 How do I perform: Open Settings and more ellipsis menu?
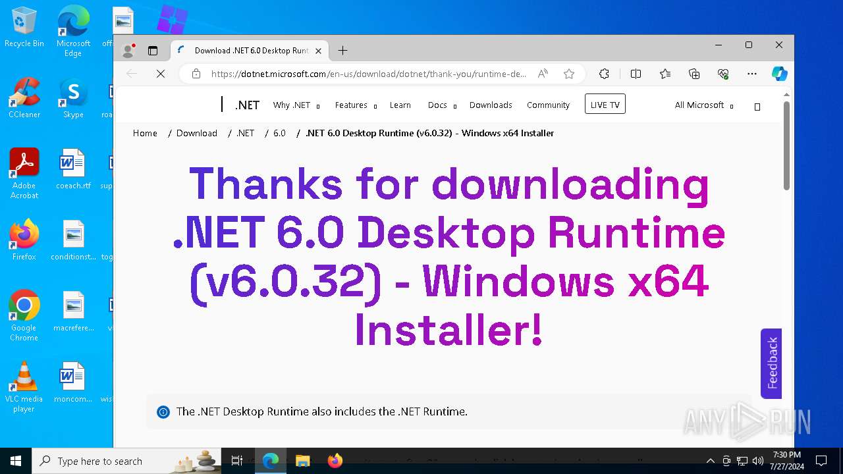752,74
